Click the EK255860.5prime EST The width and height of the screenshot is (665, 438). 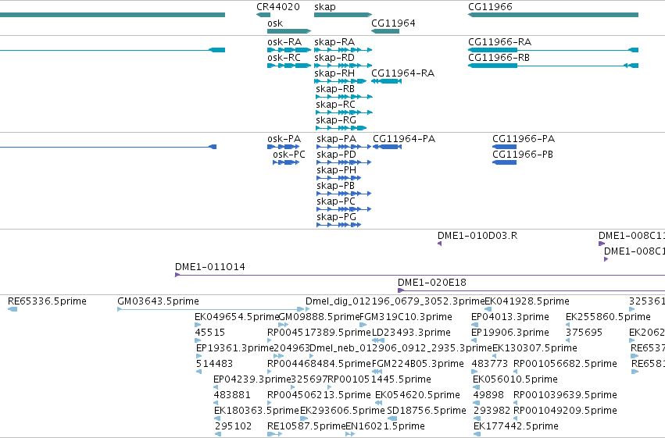(x=568, y=325)
